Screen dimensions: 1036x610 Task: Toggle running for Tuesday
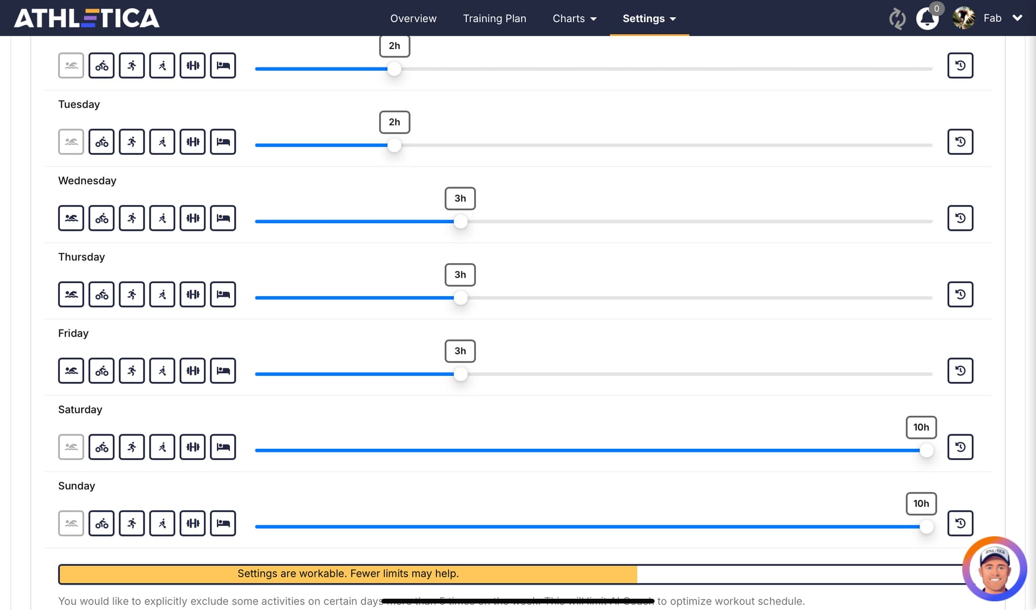pos(132,142)
